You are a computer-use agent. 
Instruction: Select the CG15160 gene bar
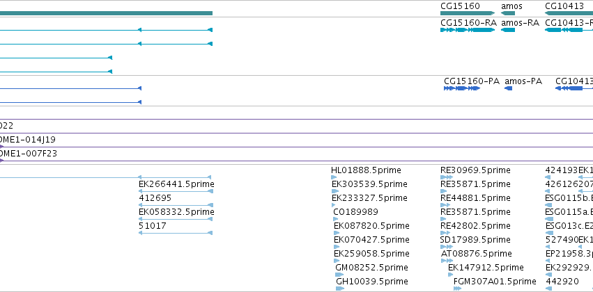[468, 13]
